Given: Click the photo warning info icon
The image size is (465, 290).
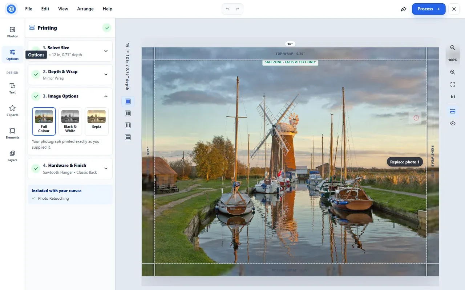Looking at the screenshot, I should (416, 118).
